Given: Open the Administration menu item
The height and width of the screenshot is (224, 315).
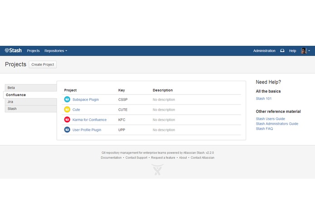Looking at the screenshot, I should point(264,51).
